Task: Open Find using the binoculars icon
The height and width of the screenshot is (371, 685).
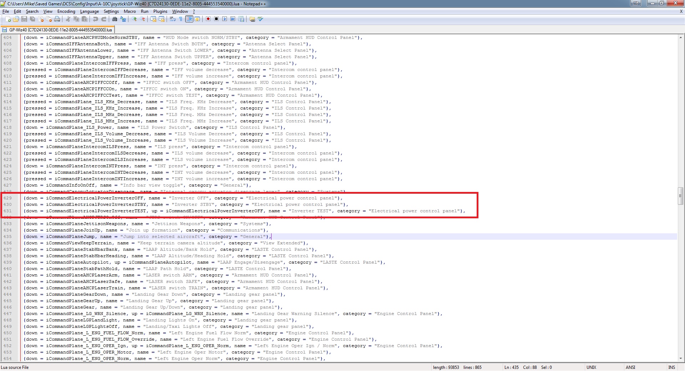Action: coord(115,19)
